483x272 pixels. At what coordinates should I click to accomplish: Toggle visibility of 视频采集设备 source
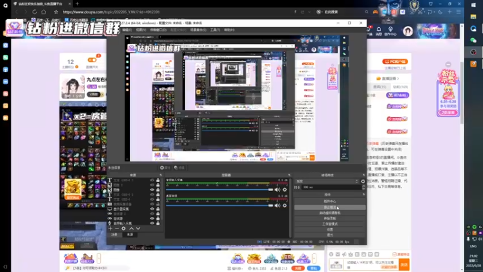(152, 204)
